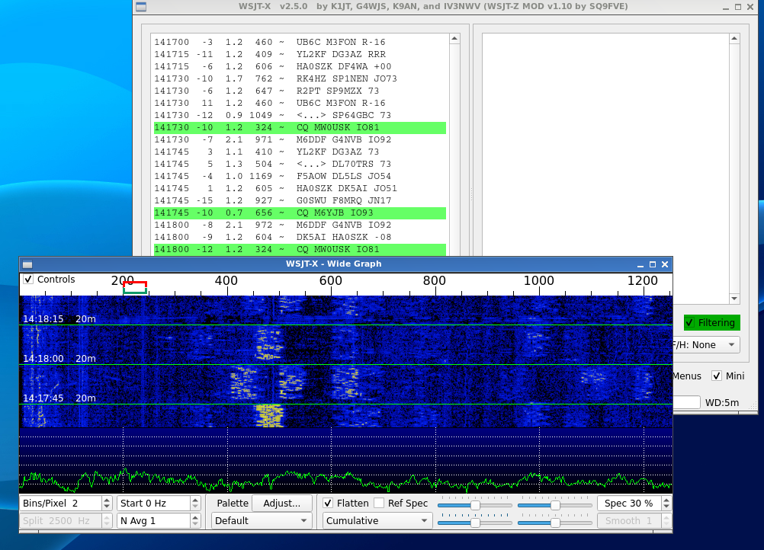764x550 pixels.
Task: Increase the Spec 30 % value
Action: (666, 500)
